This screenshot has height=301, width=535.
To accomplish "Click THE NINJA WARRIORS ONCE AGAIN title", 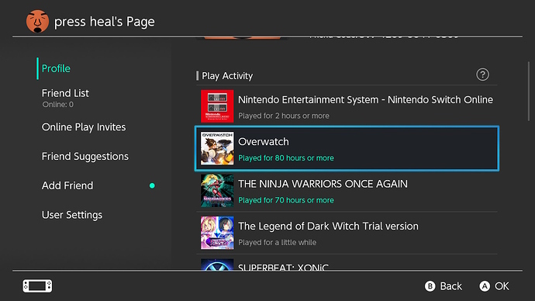I will point(323,184).
